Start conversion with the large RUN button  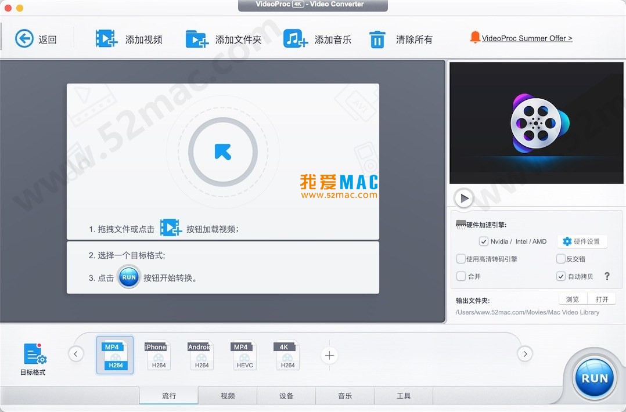(x=595, y=378)
